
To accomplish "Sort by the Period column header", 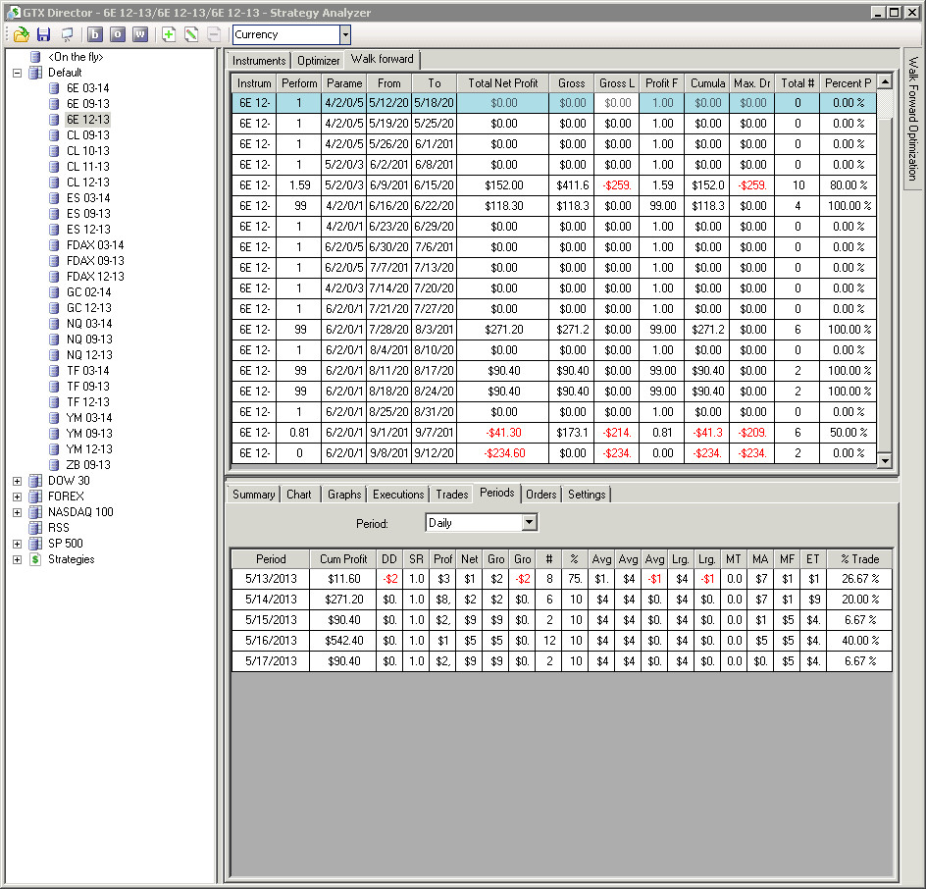I will coord(271,558).
